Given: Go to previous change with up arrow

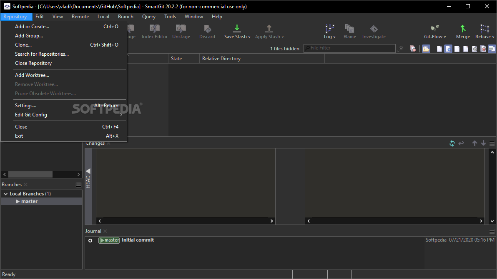Looking at the screenshot, I should click(474, 143).
